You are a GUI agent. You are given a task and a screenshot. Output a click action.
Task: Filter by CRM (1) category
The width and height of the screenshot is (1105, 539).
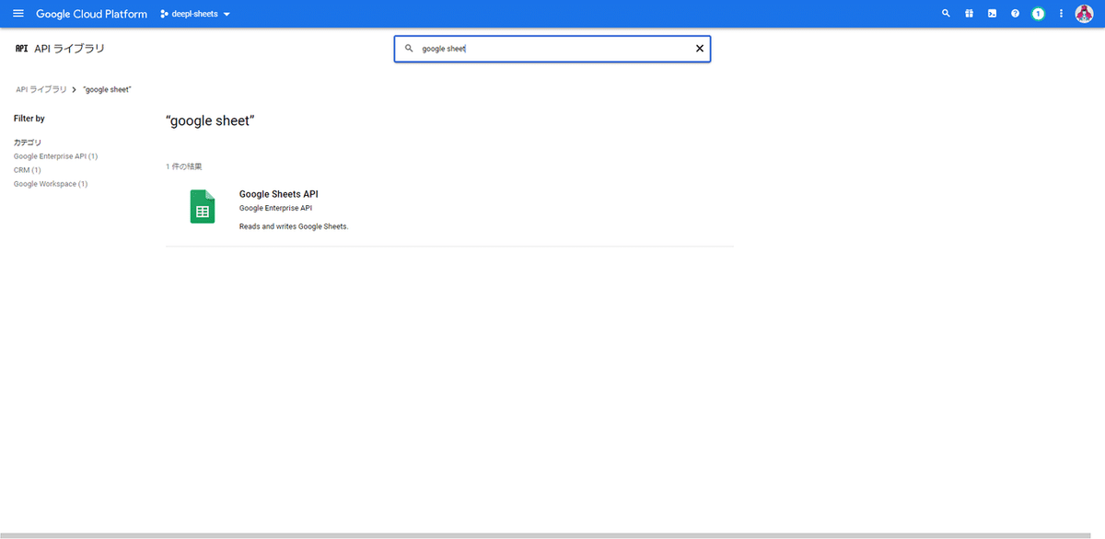(x=28, y=170)
